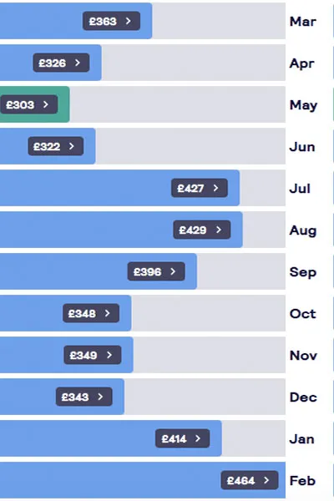Image resolution: width=334 pixels, height=501 pixels.
Task: Click the arrow after £464 in February
Action: pyautogui.click(x=266, y=480)
